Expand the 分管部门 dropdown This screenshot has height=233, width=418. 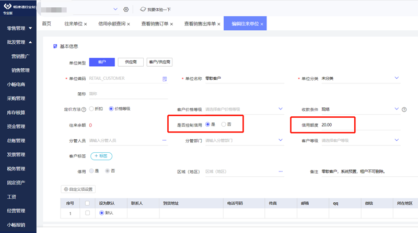click(281, 140)
